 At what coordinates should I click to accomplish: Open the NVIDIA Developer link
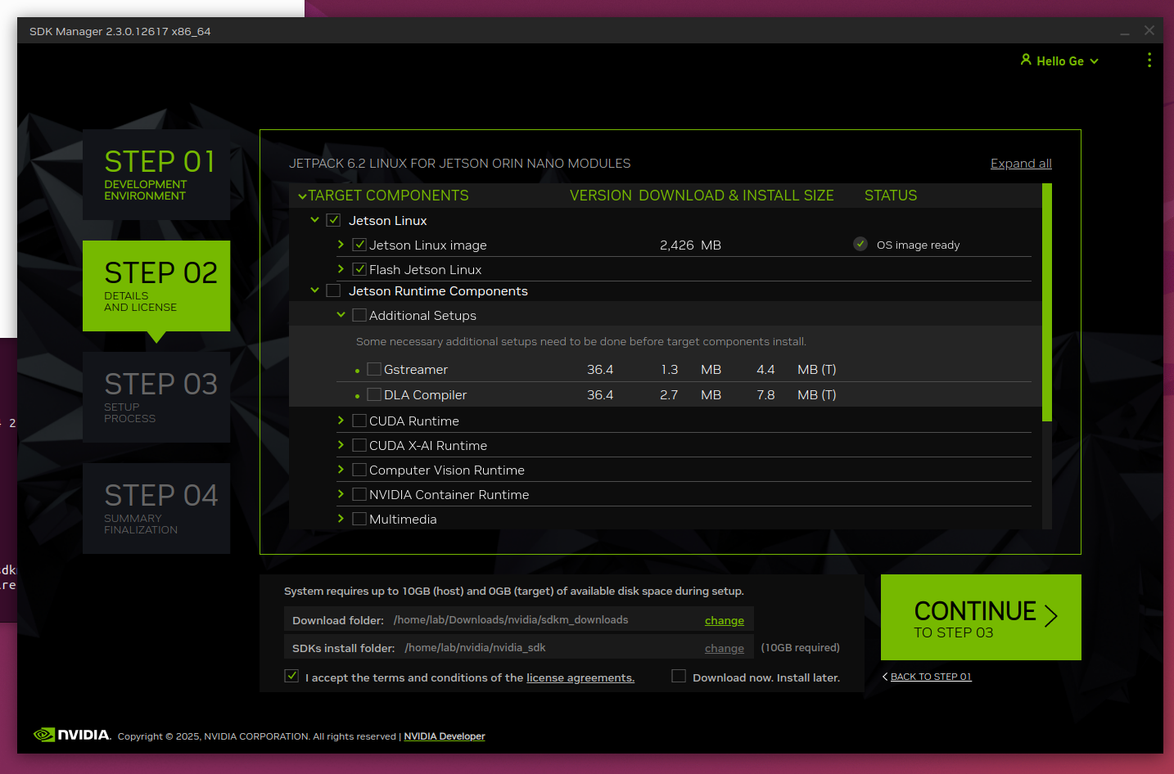pos(445,736)
